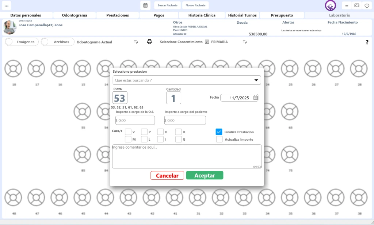Viewport: 374px width, 225px height.
Task: Click the printer icon for odontograma
Action: (149, 42)
